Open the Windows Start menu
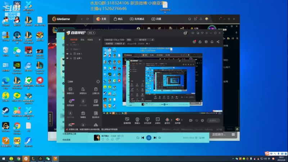 [4, 159]
